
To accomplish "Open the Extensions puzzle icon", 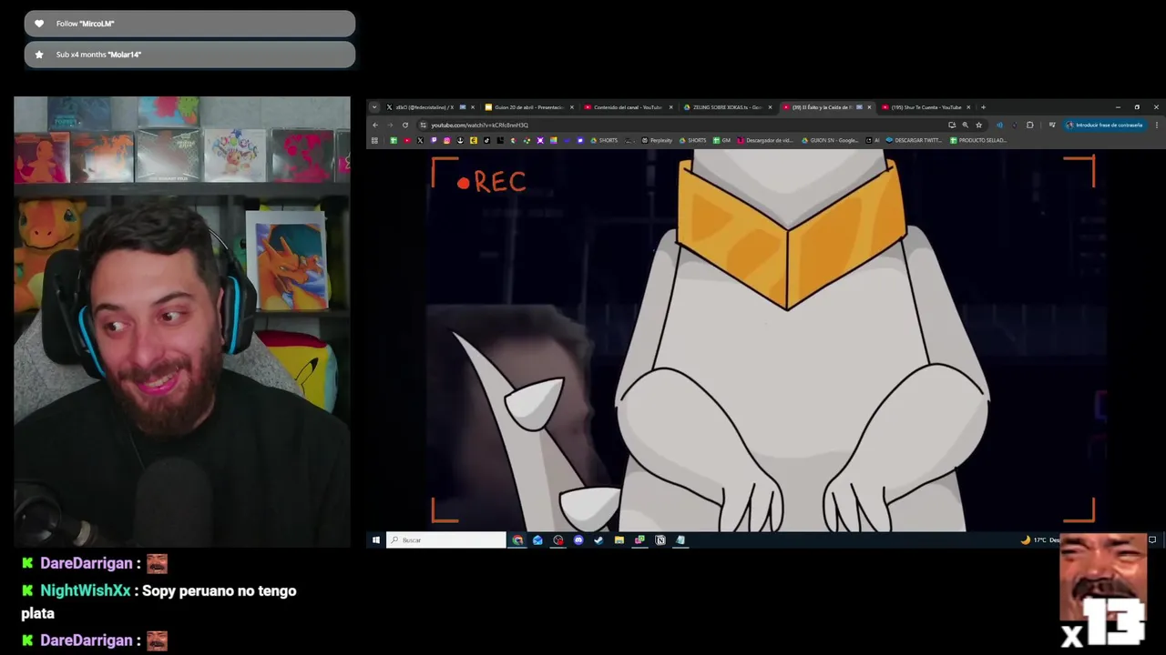I will tap(1030, 125).
